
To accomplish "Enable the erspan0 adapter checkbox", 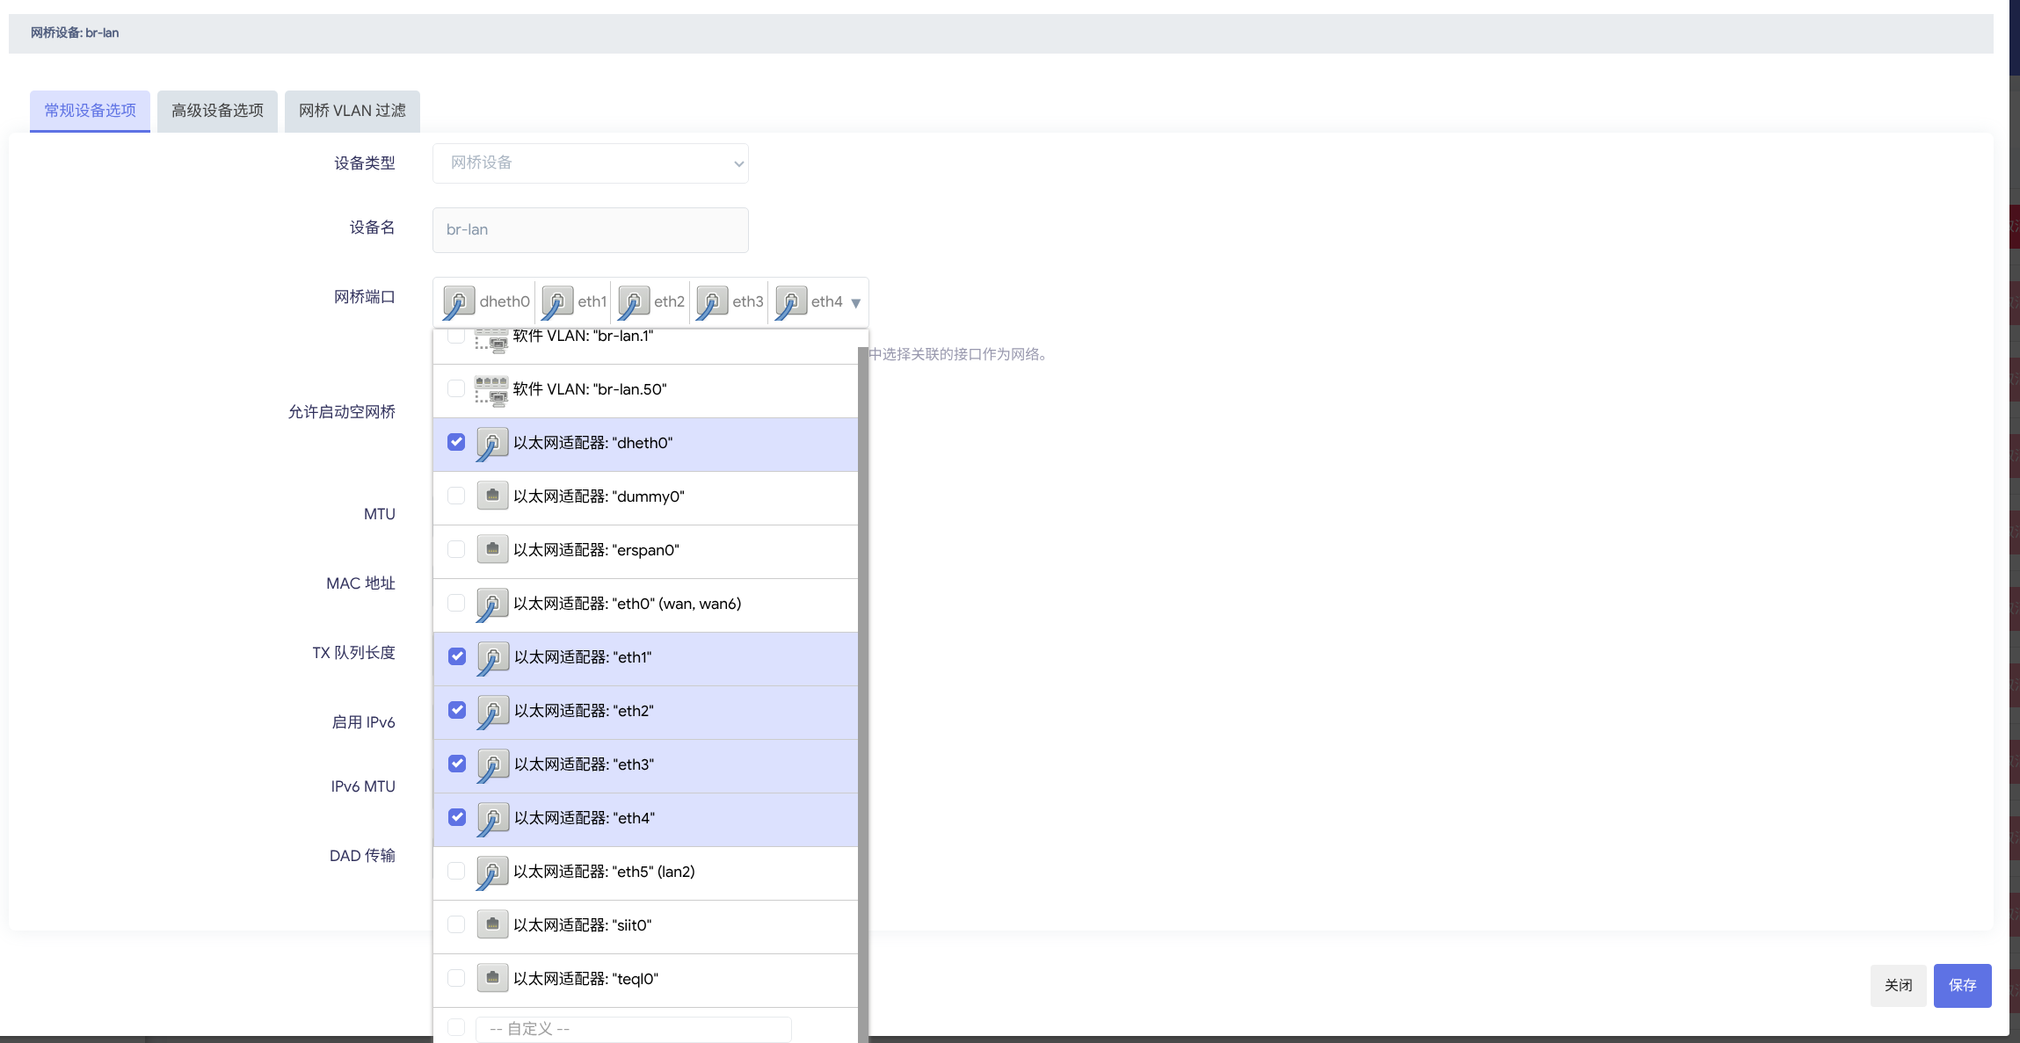I will click(456, 549).
